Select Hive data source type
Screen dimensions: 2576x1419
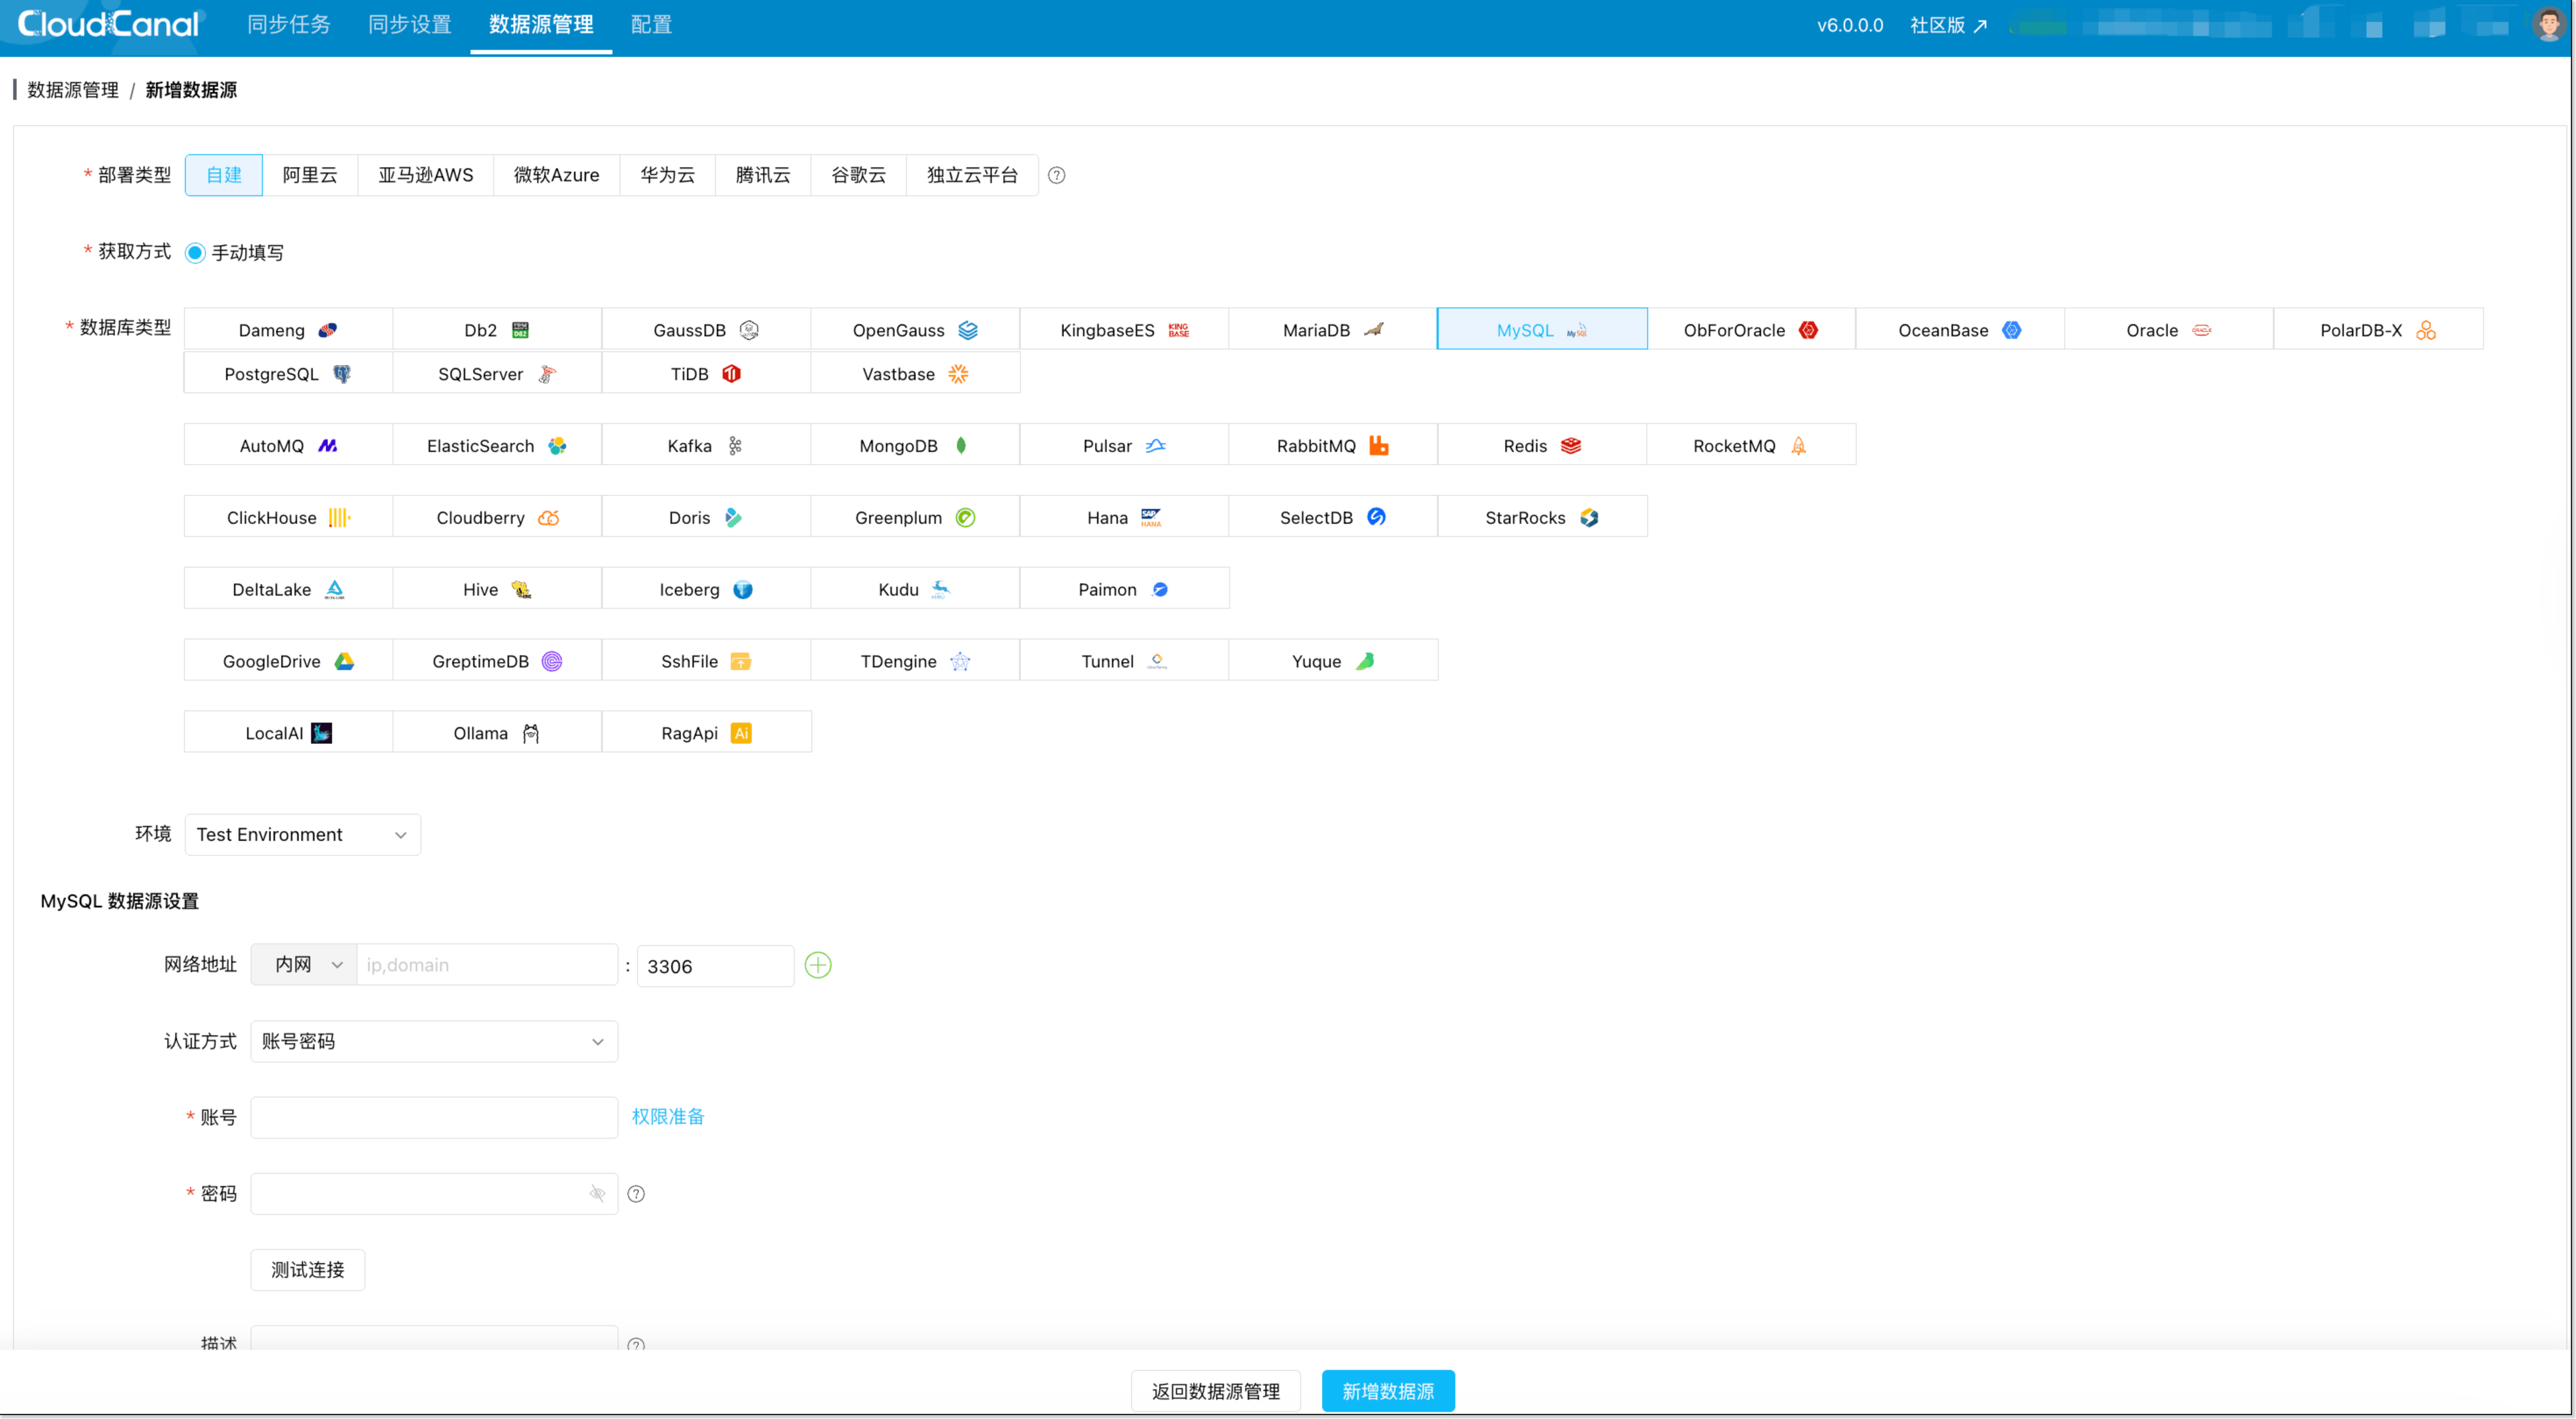497,590
